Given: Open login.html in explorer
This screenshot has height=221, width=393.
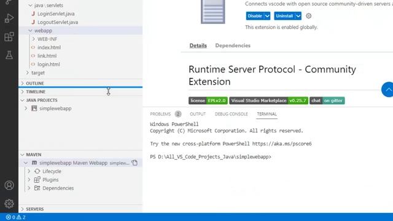Looking at the screenshot, I should [49, 64].
